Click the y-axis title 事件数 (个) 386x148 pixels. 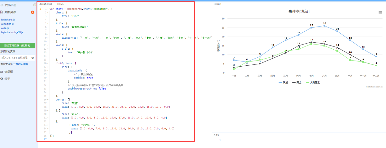(218, 46)
